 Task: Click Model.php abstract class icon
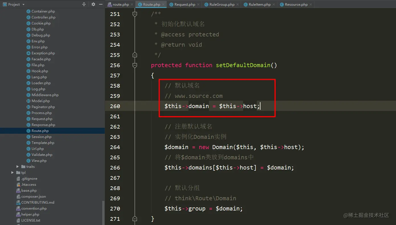(28, 101)
